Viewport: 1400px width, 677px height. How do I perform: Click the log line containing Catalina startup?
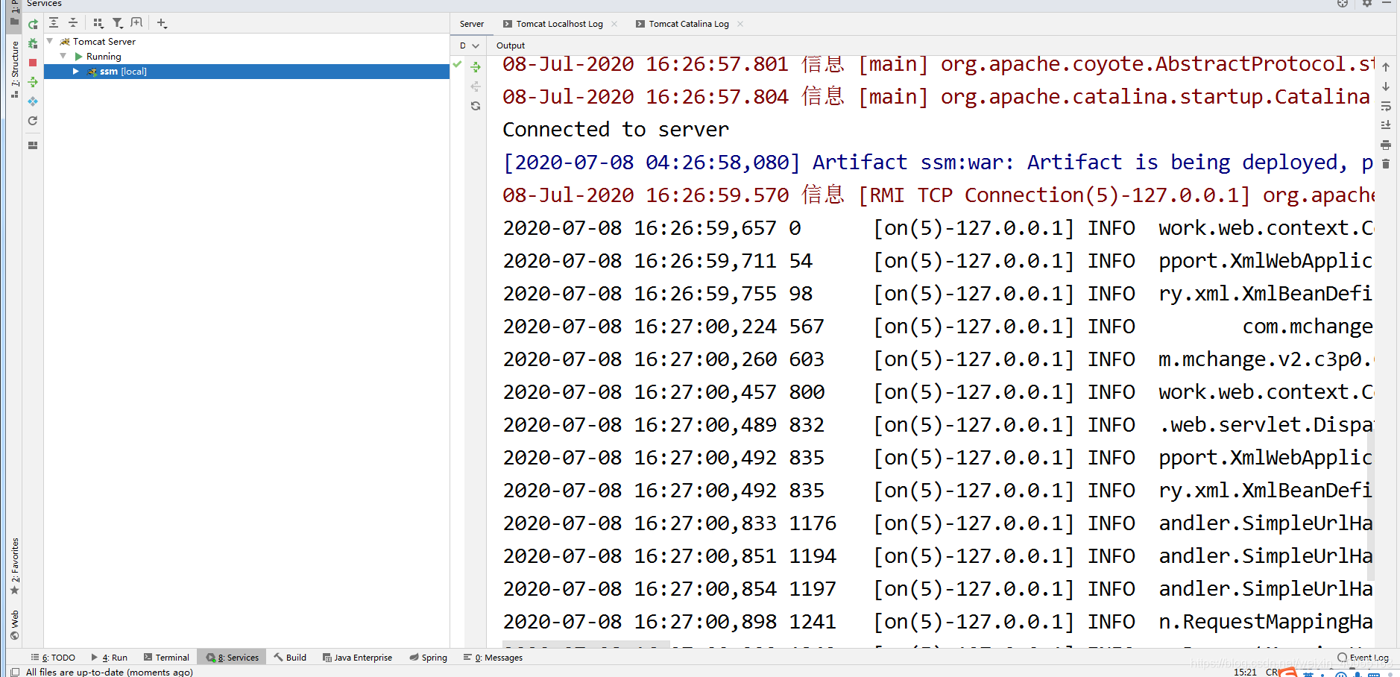coord(938,97)
